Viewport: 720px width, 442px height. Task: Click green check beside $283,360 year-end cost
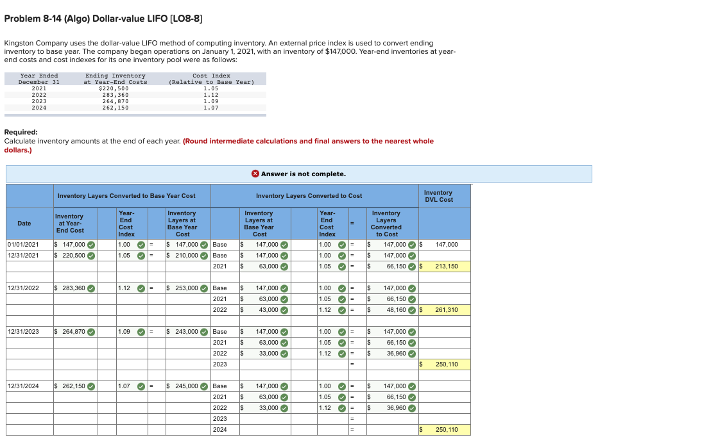[x=91, y=288]
